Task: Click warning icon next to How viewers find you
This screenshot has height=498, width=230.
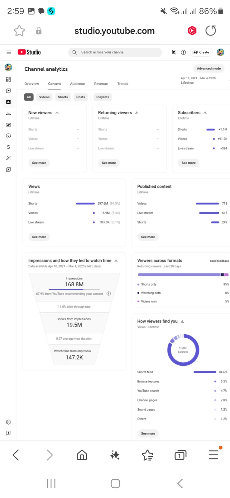Action: click(182, 322)
